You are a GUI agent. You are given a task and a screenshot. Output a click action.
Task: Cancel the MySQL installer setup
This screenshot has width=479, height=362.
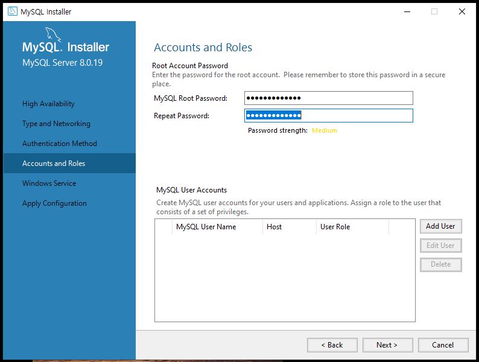443,345
